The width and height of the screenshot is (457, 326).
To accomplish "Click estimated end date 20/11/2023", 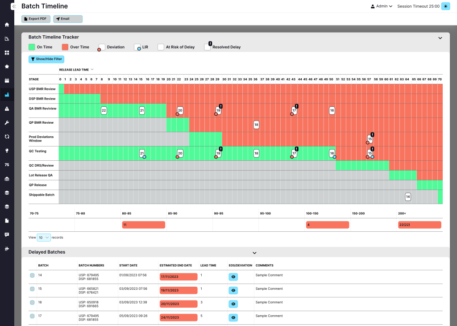I will (179, 304).
